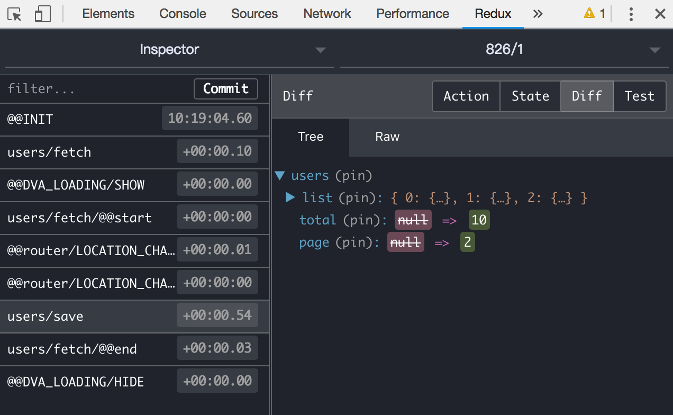Switch to the Action view toggle
The height and width of the screenshot is (415, 673).
(466, 96)
